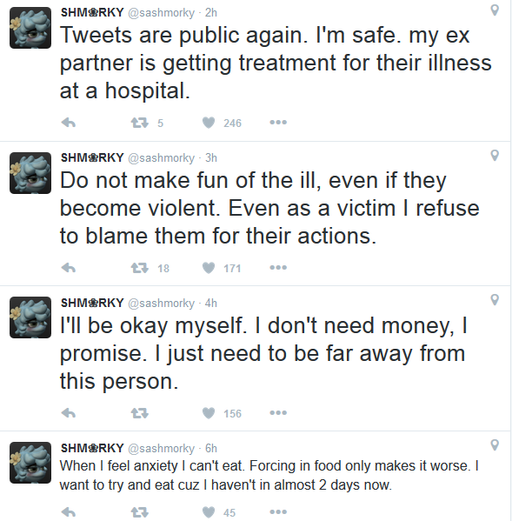This screenshot has height=521, width=512.
Task: Click location pin on the 3h tweet
Action: (495, 155)
